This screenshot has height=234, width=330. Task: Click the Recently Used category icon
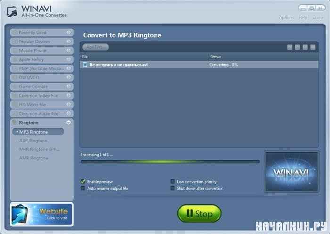click(15, 33)
